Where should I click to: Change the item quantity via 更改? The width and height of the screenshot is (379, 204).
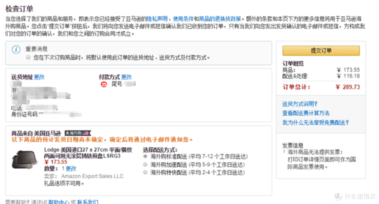[x=71, y=169]
